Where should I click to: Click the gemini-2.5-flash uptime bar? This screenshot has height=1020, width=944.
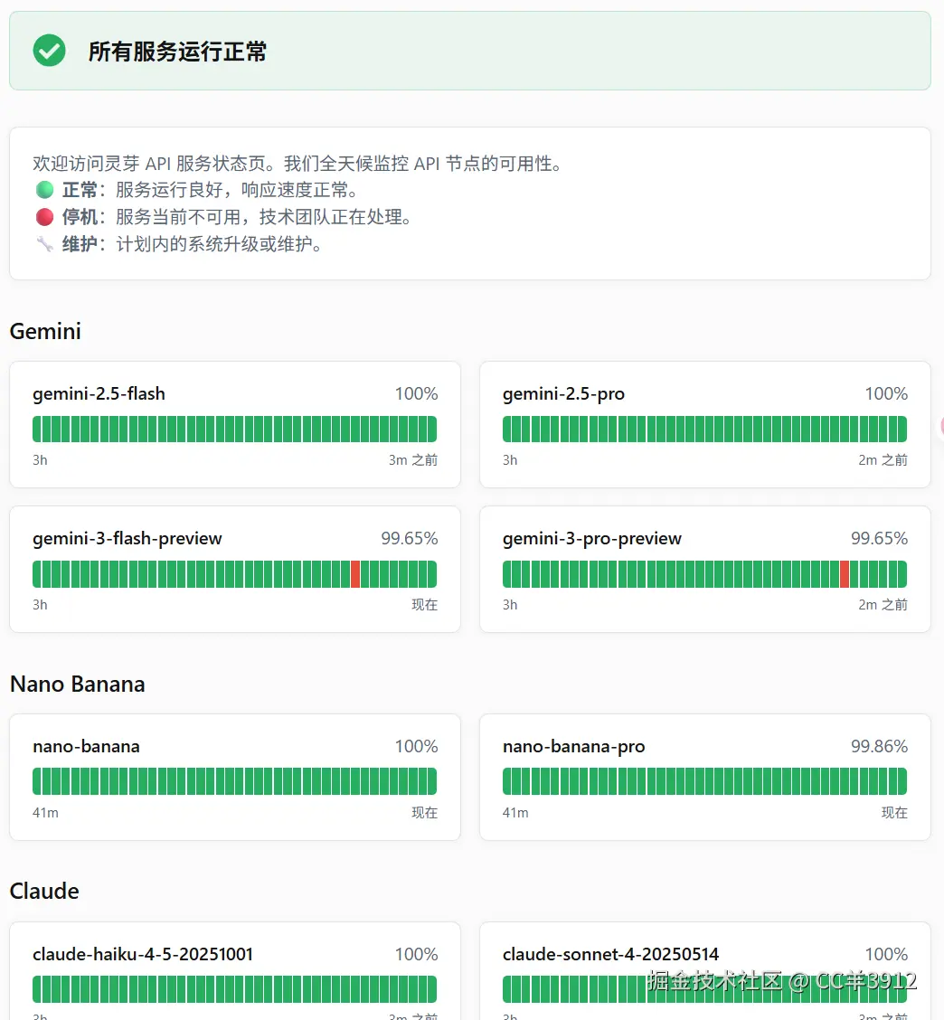pyautogui.click(x=235, y=430)
